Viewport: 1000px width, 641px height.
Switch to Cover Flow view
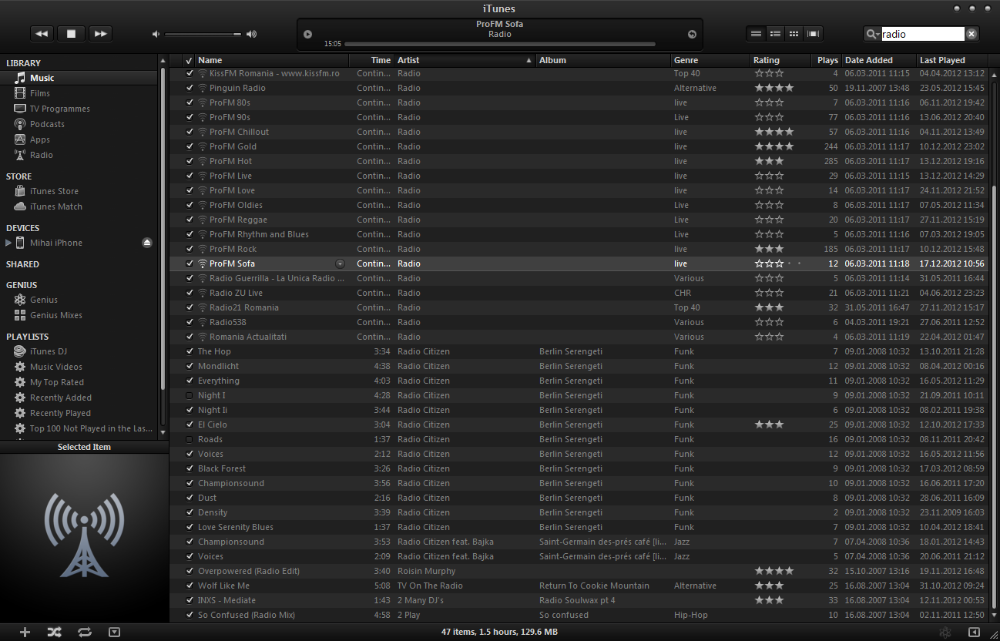[814, 33]
